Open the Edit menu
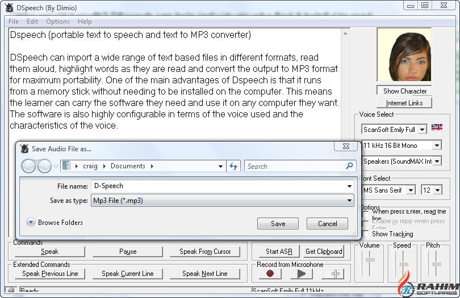 point(32,22)
